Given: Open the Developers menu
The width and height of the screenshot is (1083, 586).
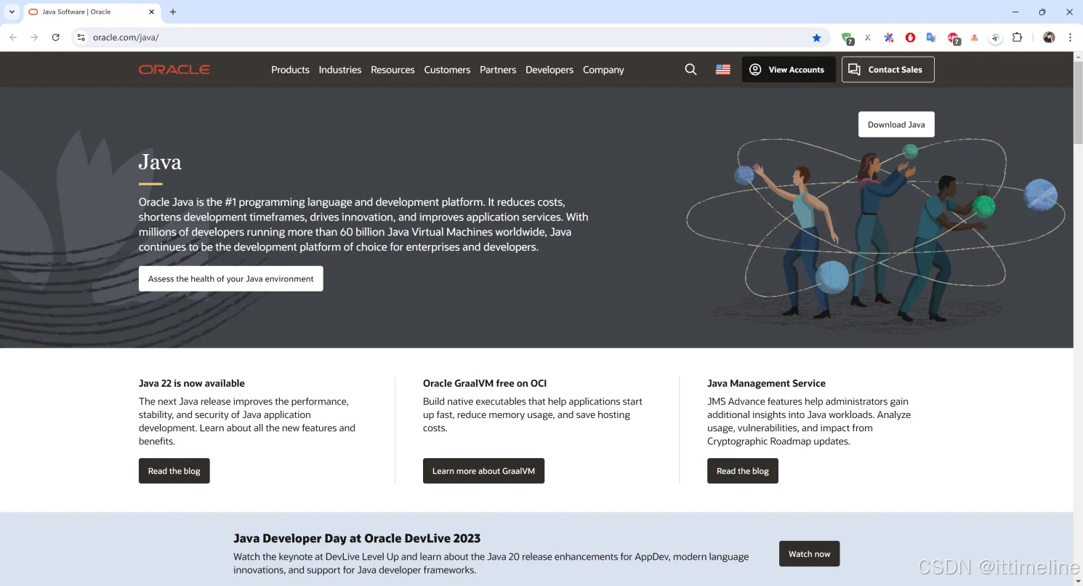Looking at the screenshot, I should (549, 70).
